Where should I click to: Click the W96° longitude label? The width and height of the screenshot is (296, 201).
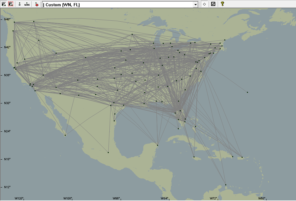click(116, 198)
